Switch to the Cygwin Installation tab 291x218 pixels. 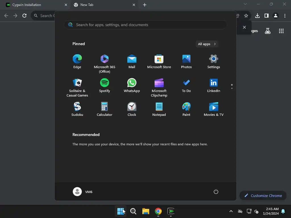[x=35, y=5]
